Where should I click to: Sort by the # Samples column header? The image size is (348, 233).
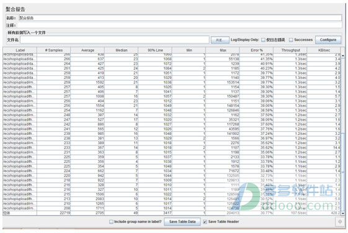point(54,50)
